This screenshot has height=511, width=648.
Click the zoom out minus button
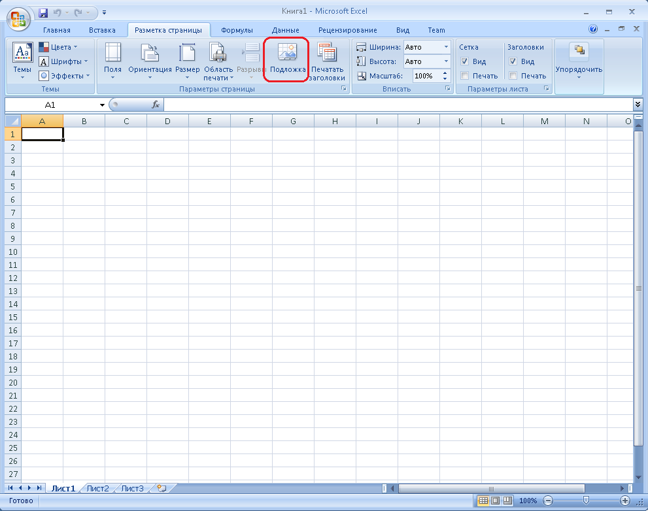pos(548,501)
